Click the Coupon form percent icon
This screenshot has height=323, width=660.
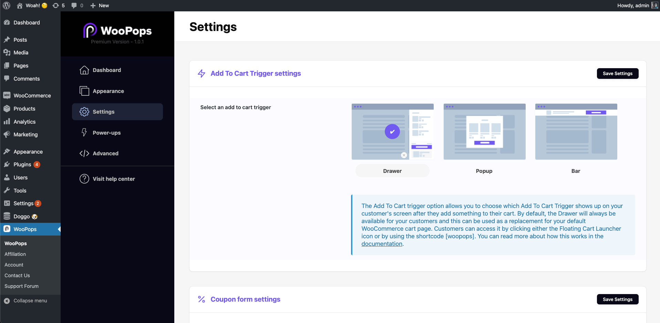202,299
